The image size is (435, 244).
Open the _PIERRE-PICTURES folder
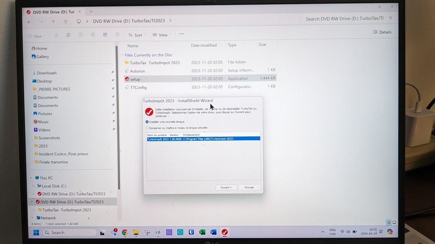click(51, 89)
